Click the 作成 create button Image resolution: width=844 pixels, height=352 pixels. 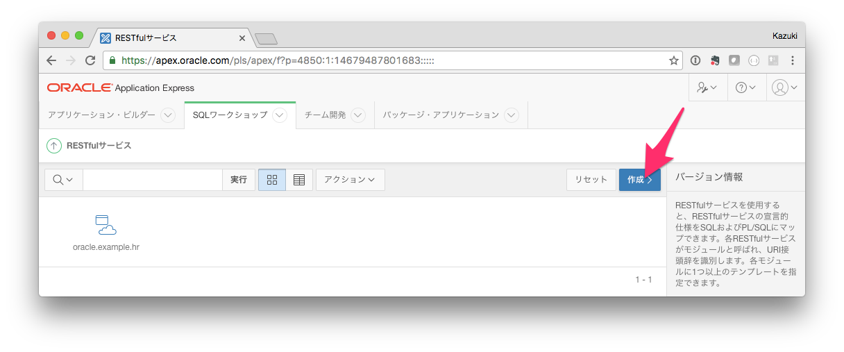coord(640,180)
